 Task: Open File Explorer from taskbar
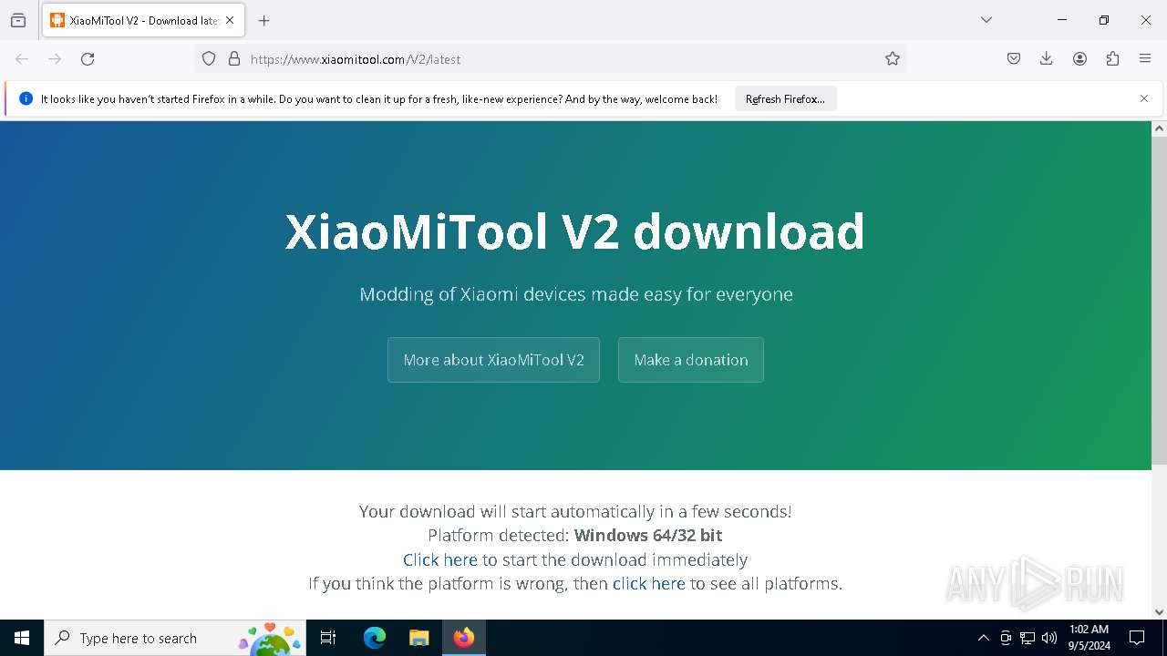pos(418,638)
